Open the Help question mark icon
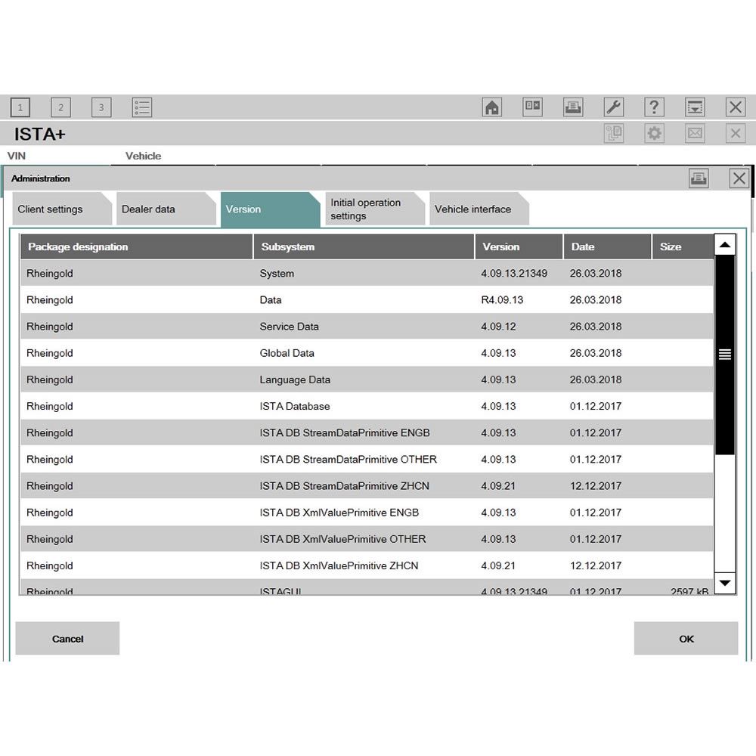The width and height of the screenshot is (756, 756). coord(654,107)
